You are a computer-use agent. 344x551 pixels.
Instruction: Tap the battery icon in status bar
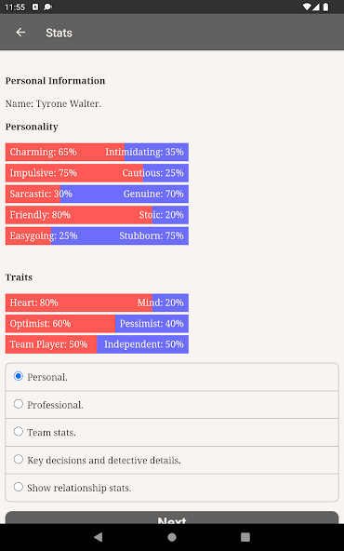(x=325, y=7)
